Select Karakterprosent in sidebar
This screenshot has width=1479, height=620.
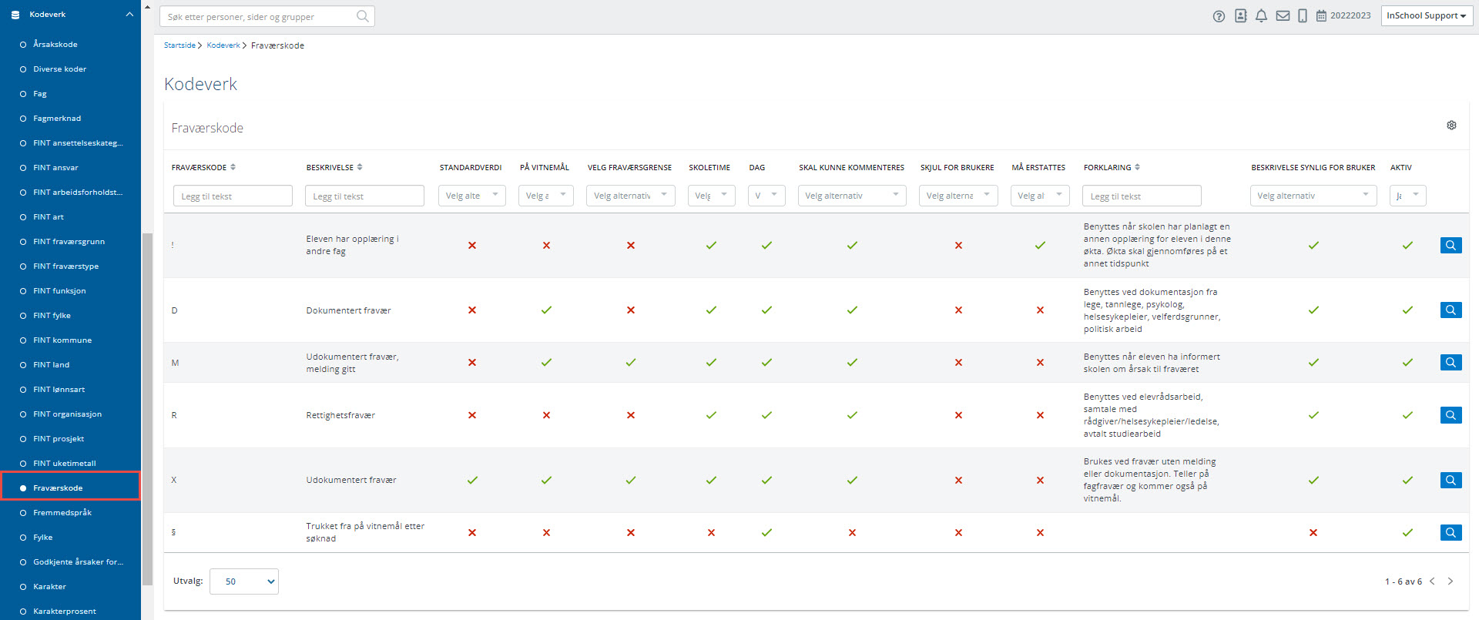(x=65, y=612)
